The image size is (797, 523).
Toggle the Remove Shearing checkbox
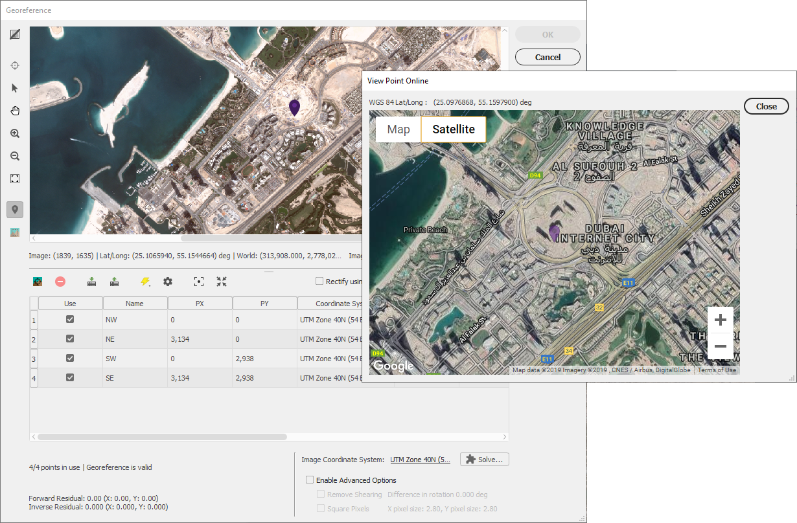pos(321,495)
